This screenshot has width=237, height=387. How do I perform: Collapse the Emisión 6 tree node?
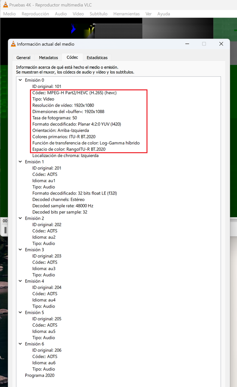[x=21, y=344]
